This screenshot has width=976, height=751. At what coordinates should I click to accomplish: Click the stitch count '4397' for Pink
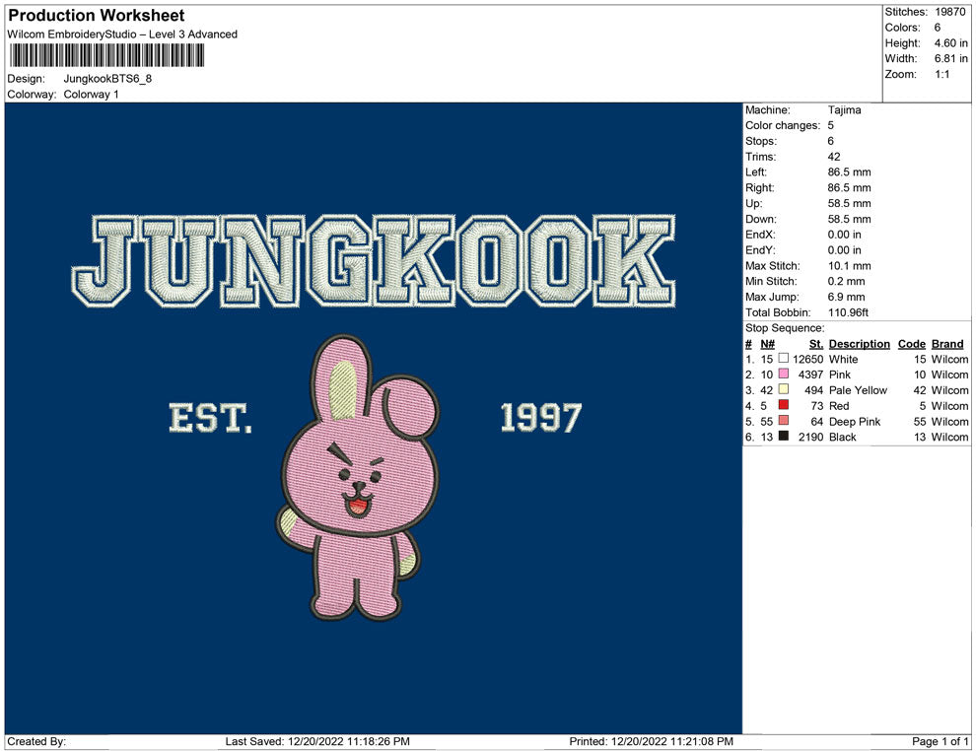(x=811, y=375)
